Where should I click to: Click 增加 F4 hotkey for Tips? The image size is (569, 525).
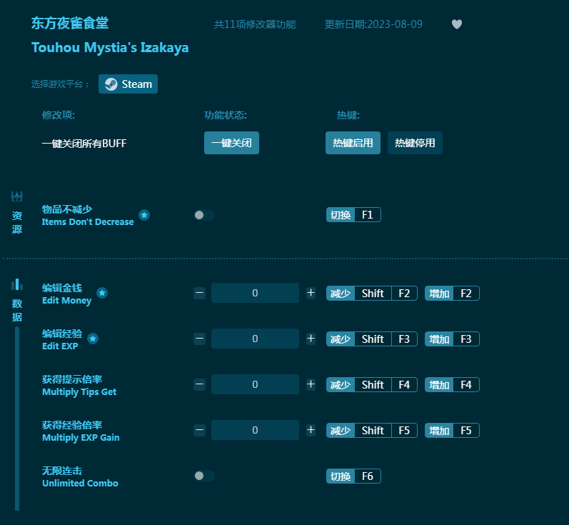(x=452, y=384)
